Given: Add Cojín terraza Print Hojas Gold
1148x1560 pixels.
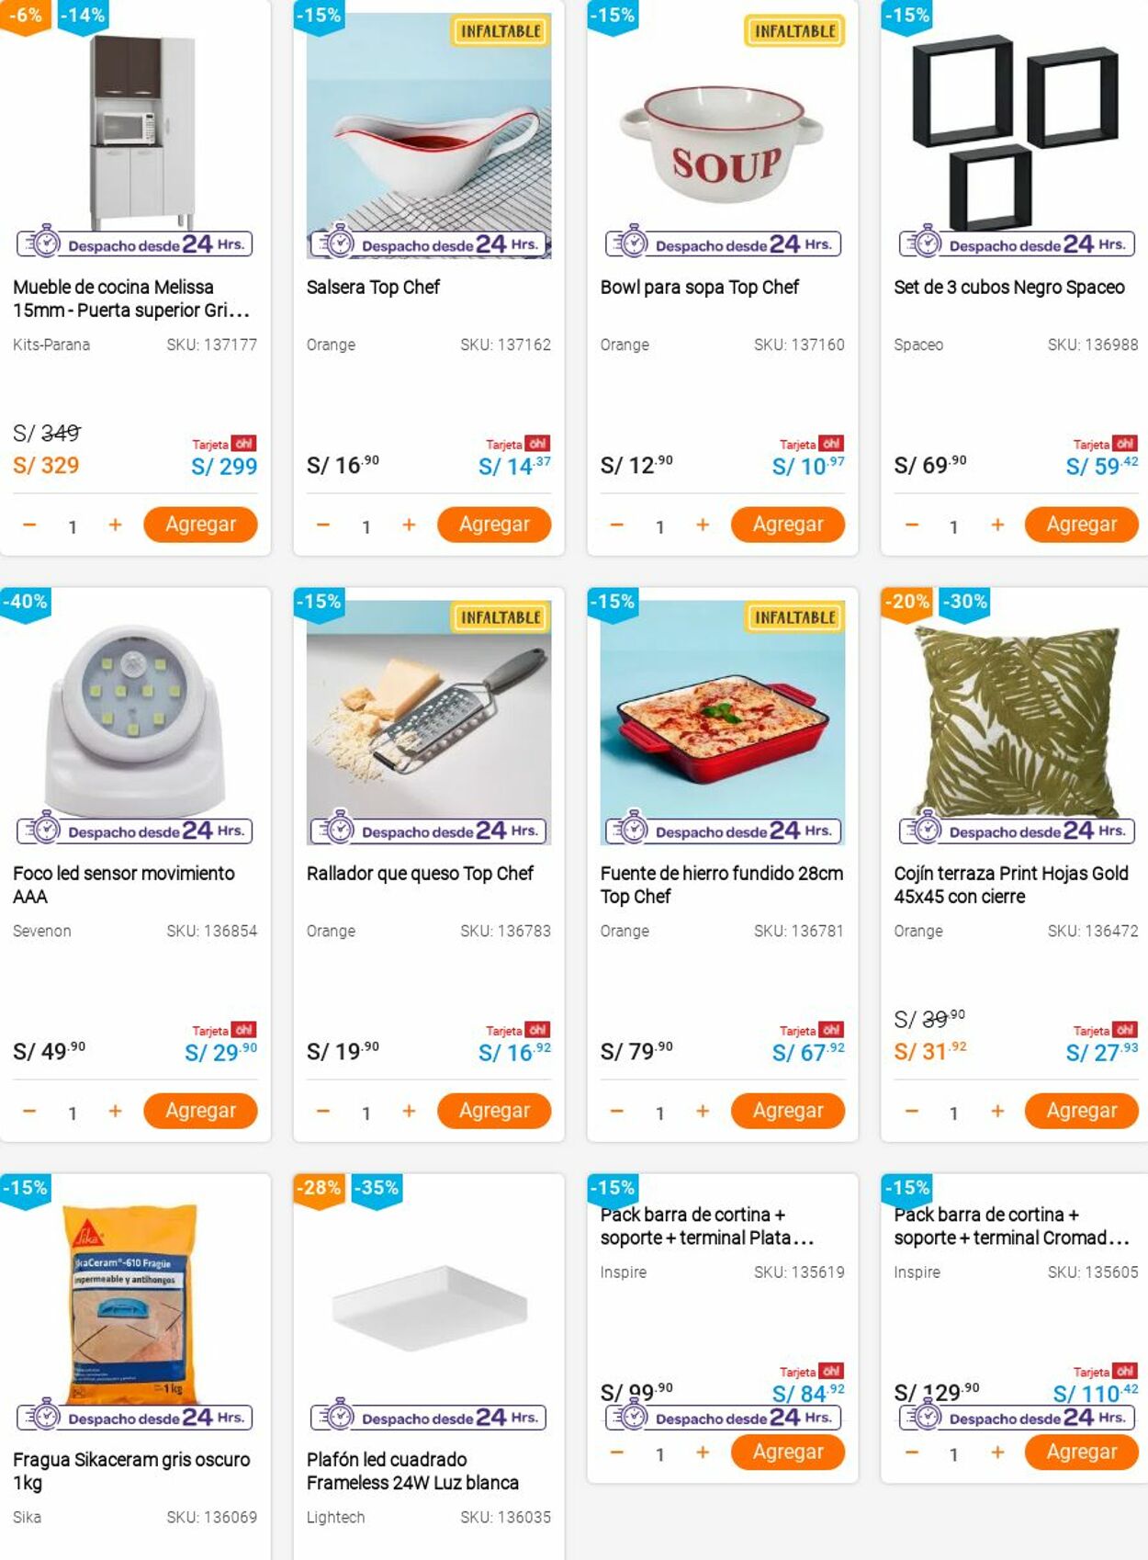Looking at the screenshot, I should click(x=1081, y=1111).
